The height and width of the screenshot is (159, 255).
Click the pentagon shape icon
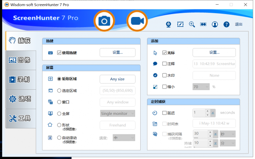50,125
